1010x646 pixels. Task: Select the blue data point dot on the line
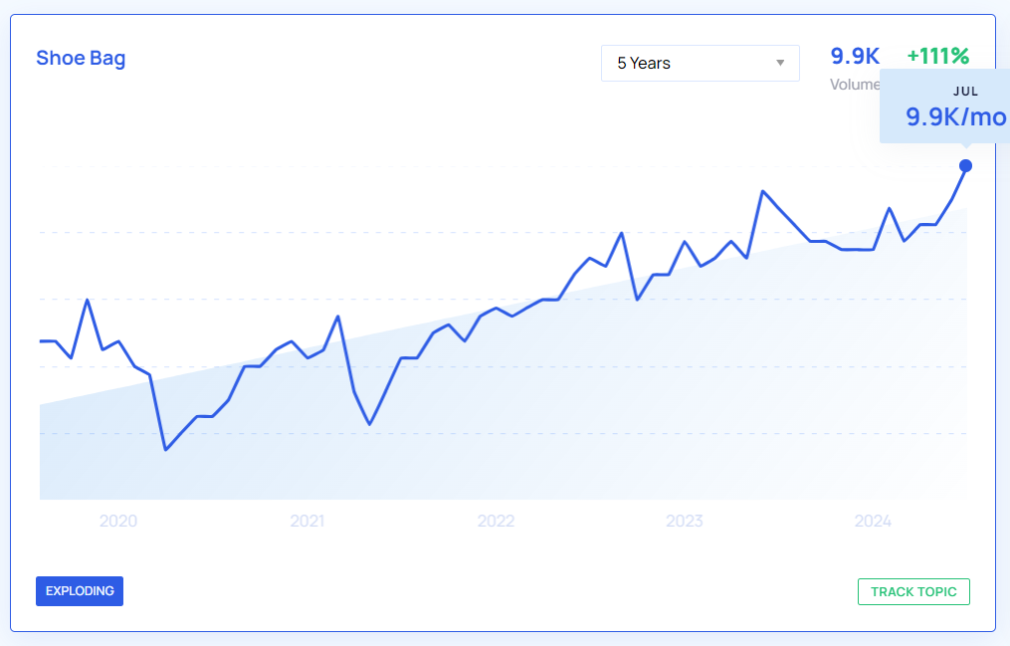click(965, 165)
